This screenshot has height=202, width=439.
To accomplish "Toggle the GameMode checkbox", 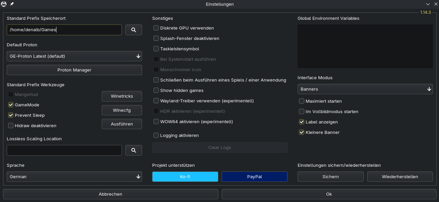I will point(11,105).
